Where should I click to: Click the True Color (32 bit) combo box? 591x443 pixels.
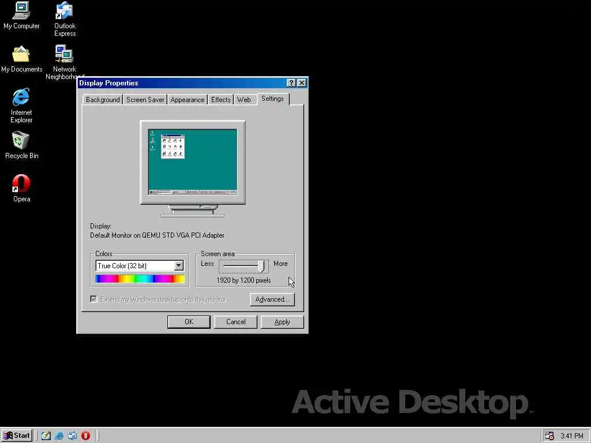click(140, 265)
